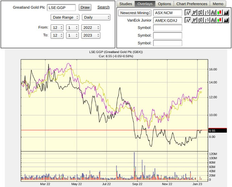Change the From year 2022

[91, 28]
